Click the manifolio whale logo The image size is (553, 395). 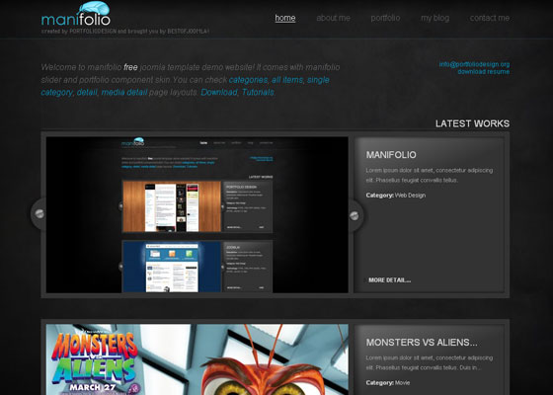coord(76,14)
